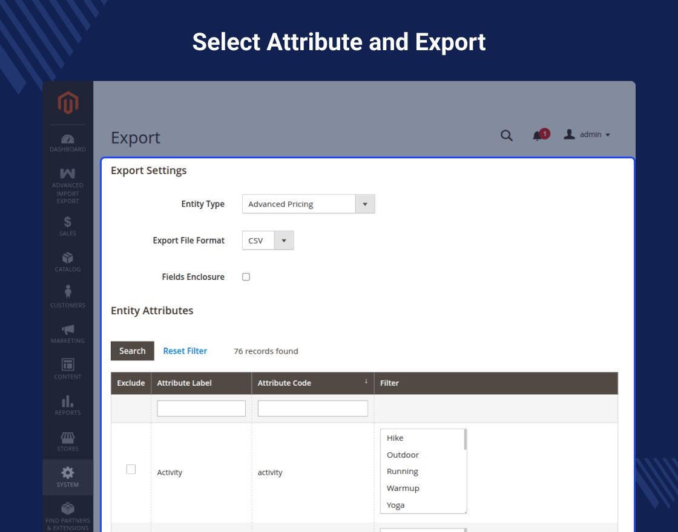Image resolution: width=678 pixels, height=532 pixels.
Task: Click the Search button
Action: 133,351
